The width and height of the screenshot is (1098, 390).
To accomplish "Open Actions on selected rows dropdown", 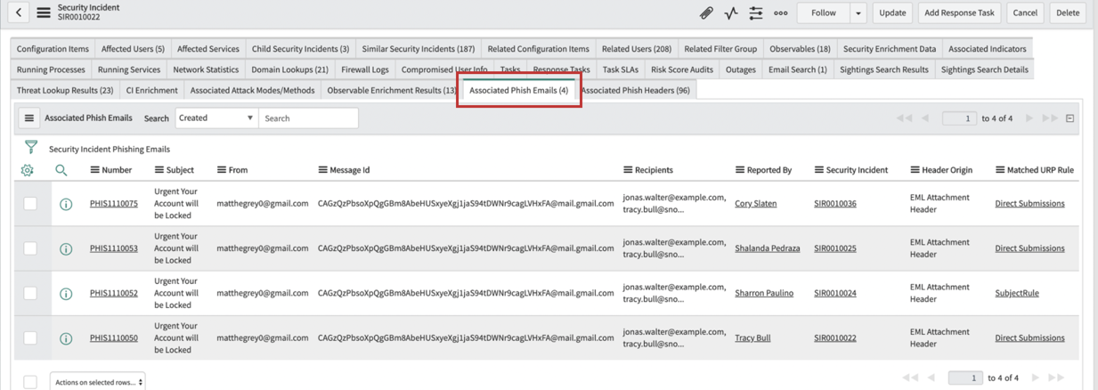I will [x=97, y=382].
